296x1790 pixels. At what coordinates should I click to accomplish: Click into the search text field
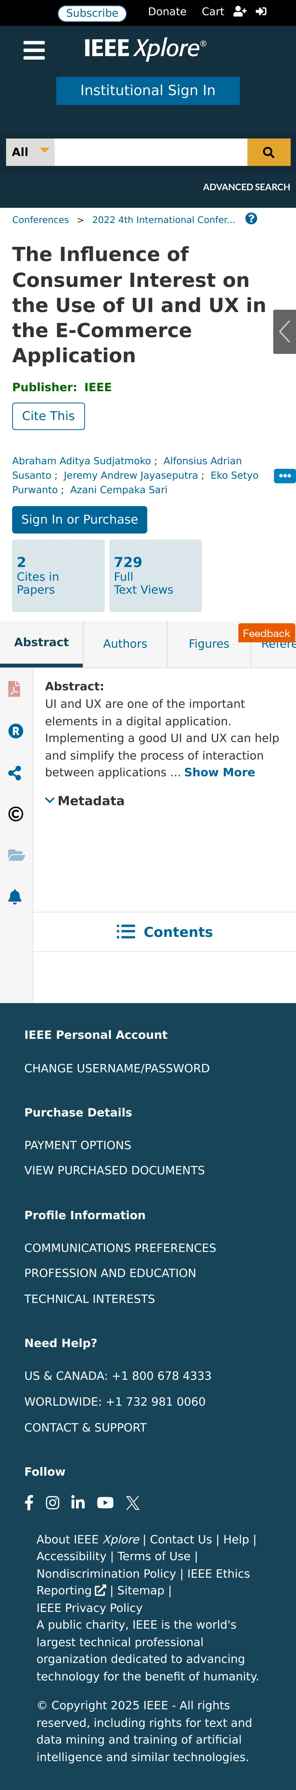pos(151,152)
